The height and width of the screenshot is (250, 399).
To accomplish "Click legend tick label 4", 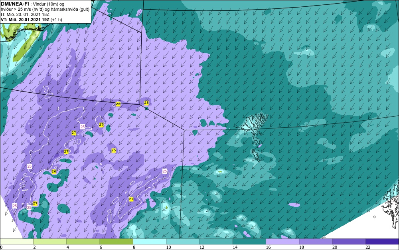I will tap(68, 248).
